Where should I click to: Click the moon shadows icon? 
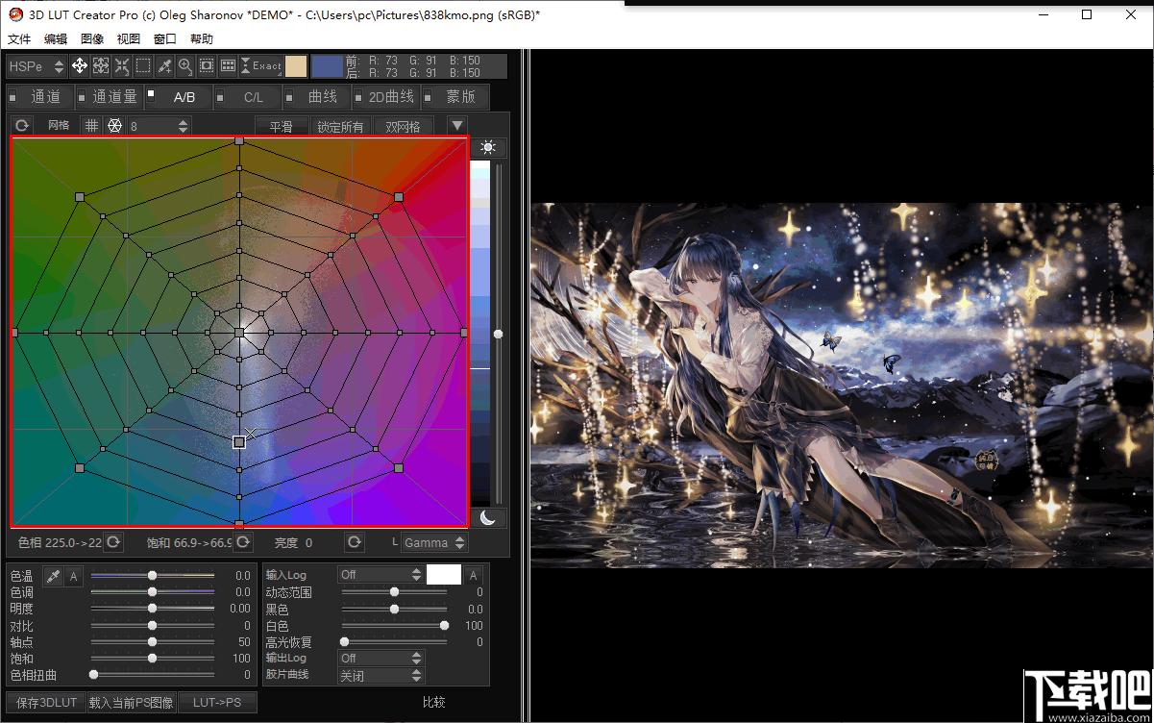489,517
